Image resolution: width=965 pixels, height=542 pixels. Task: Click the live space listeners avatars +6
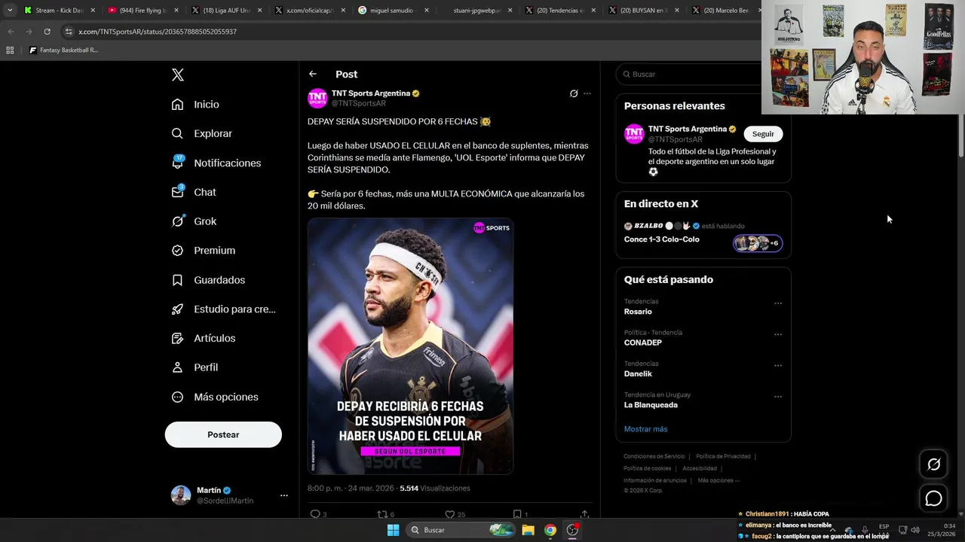point(758,243)
